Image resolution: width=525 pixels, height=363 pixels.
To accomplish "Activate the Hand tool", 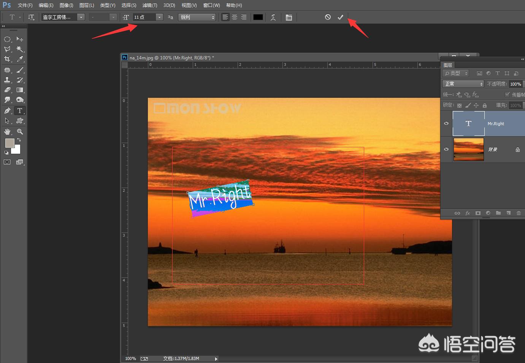I will pos(7,132).
